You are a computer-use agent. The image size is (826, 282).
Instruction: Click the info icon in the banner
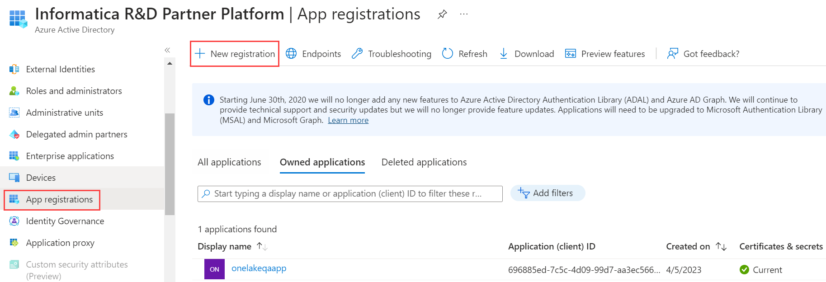click(208, 100)
